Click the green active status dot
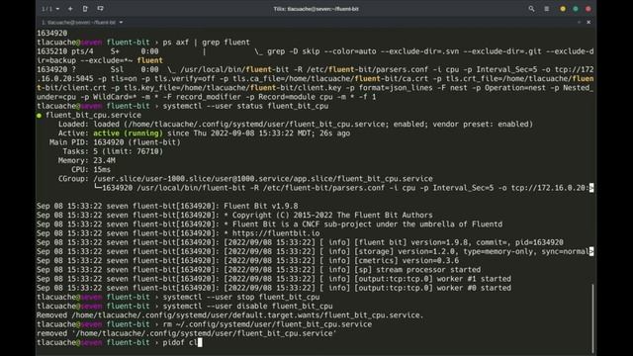 click(40, 116)
